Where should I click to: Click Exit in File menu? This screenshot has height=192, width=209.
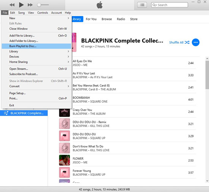click(x=36, y=105)
